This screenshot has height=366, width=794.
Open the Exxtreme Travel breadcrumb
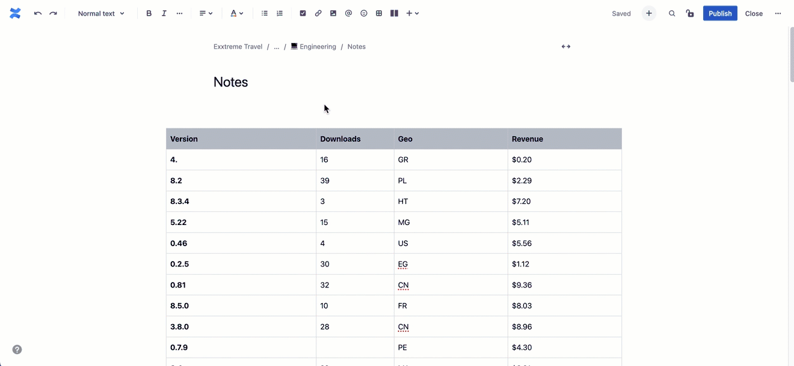click(238, 46)
